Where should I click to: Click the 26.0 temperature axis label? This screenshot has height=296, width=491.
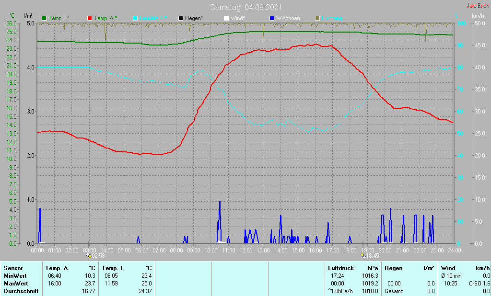pyautogui.click(x=12, y=23)
